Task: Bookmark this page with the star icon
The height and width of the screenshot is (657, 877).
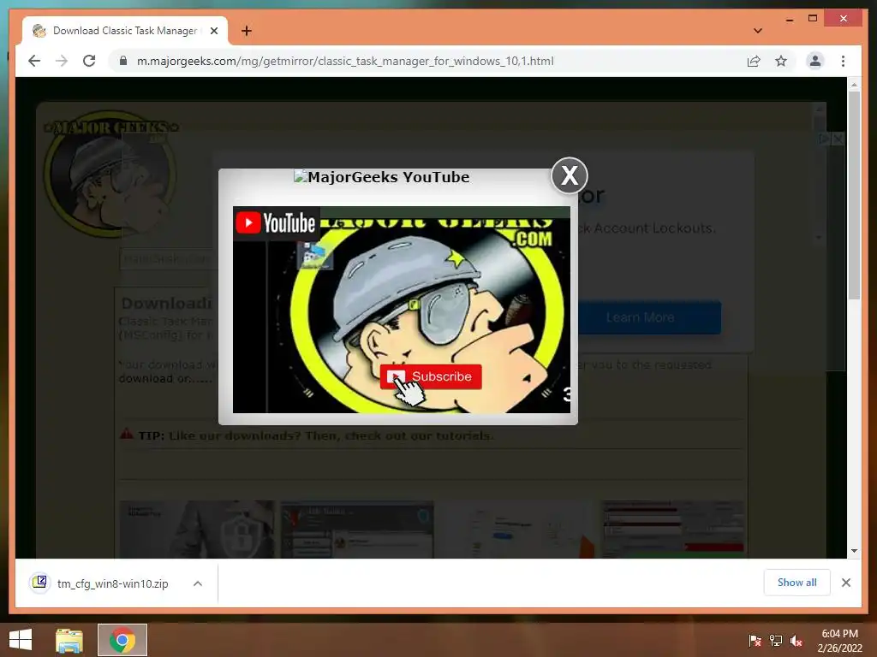Action: [781, 61]
